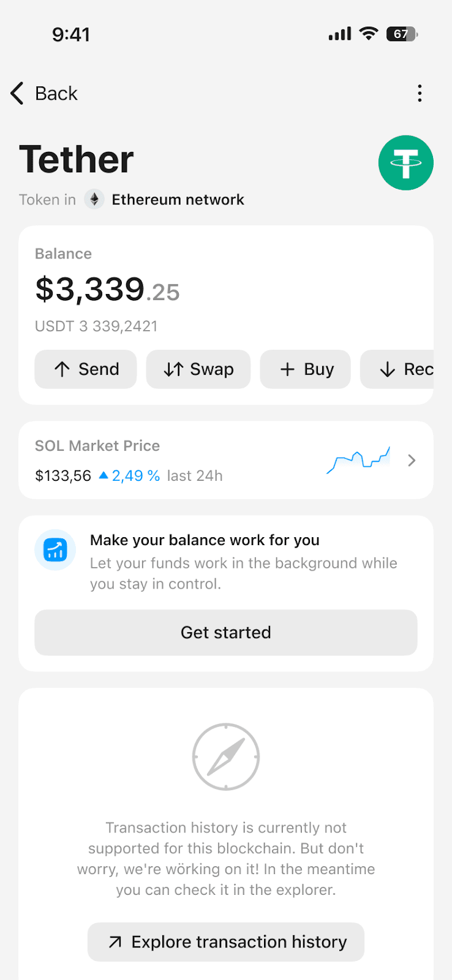Tap the $3,339.25 balance amount
Image resolution: width=452 pixels, height=980 pixels.
pos(107,290)
